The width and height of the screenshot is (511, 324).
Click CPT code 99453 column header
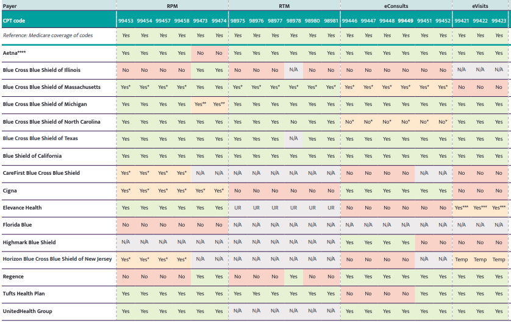(126, 20)
